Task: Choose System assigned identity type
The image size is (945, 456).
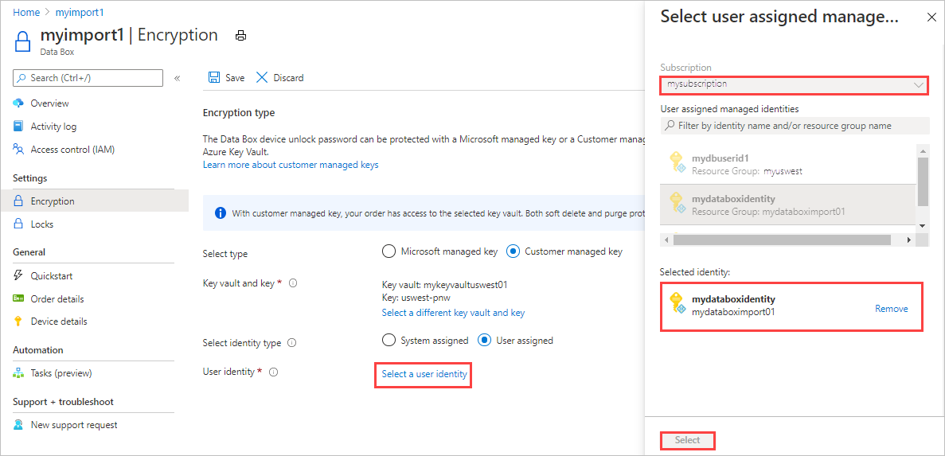Action: (x=389, y=341)
